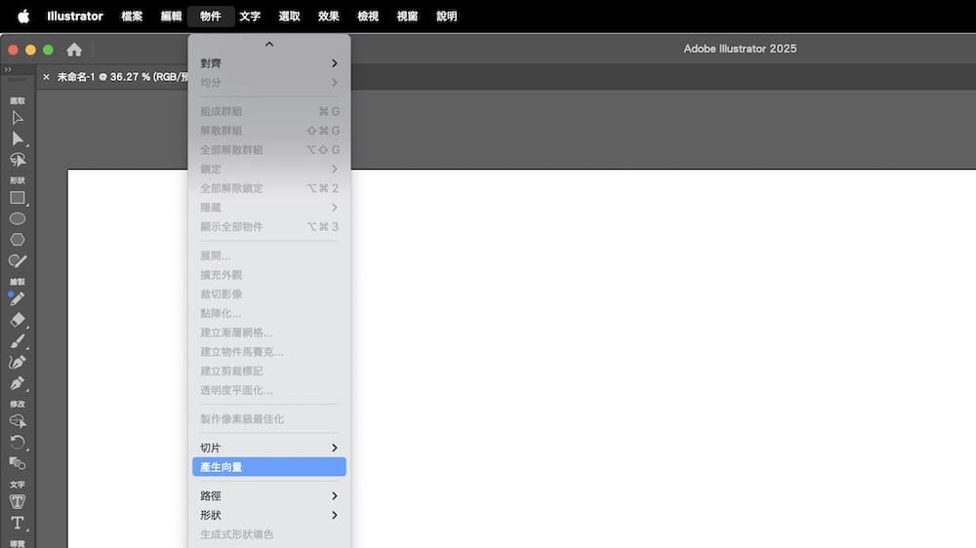Select the Pen tool
976x548 pixels.
pyautogui.click(x=18, y=383)
